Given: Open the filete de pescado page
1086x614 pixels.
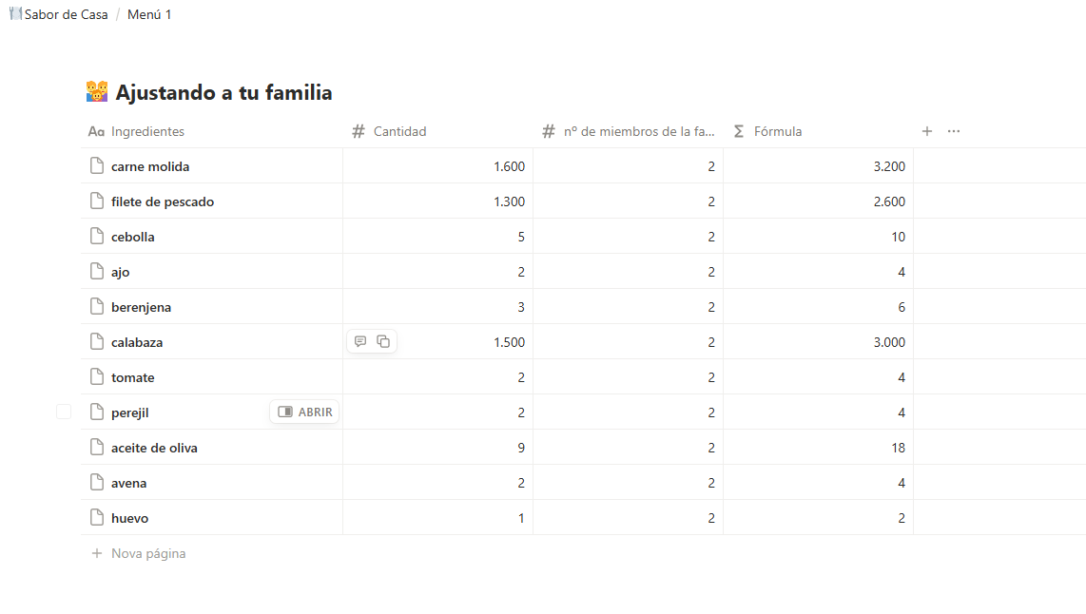Looking at the screenshot, I should point(163,201).
